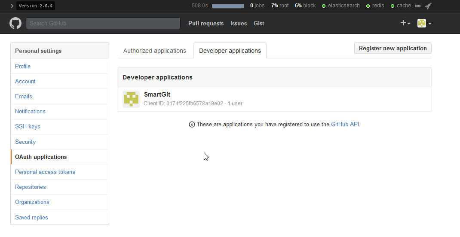Click the Register new application button
Viewport: 460px width, 237px height.
[393, 48]
